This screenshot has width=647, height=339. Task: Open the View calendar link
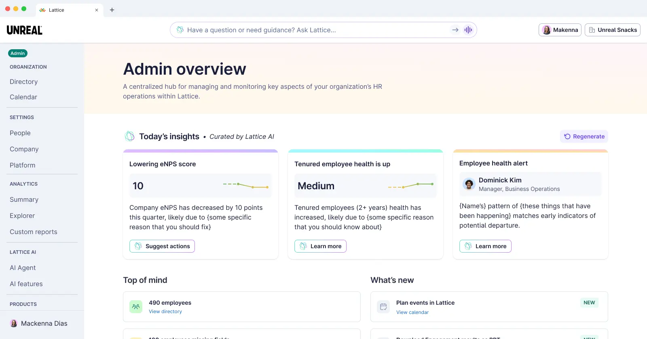(412, 312)
